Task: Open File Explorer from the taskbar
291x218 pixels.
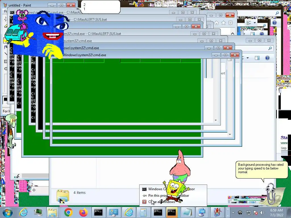Action: [x=52, y=212]
